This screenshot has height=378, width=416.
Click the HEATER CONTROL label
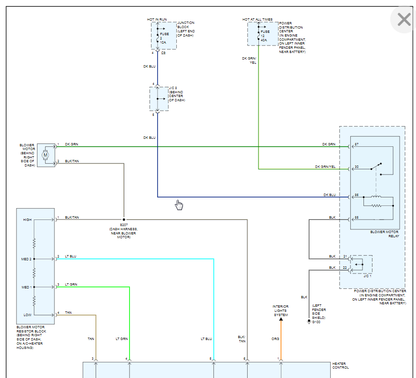click(x=340, y=365)
